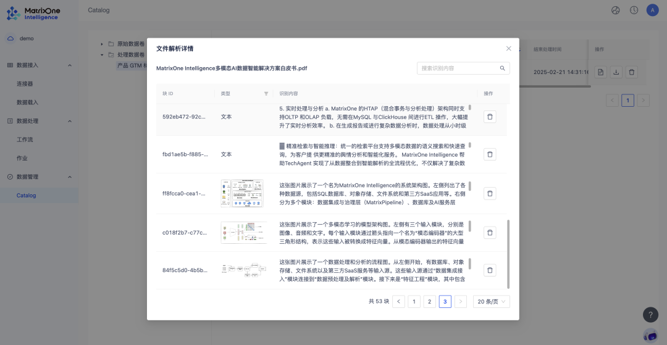The height and width of the screenshot is (345, 667).
Task: Collapse the 数据处理 menu section
Action: pyautogui.click(x=70, y=121)
